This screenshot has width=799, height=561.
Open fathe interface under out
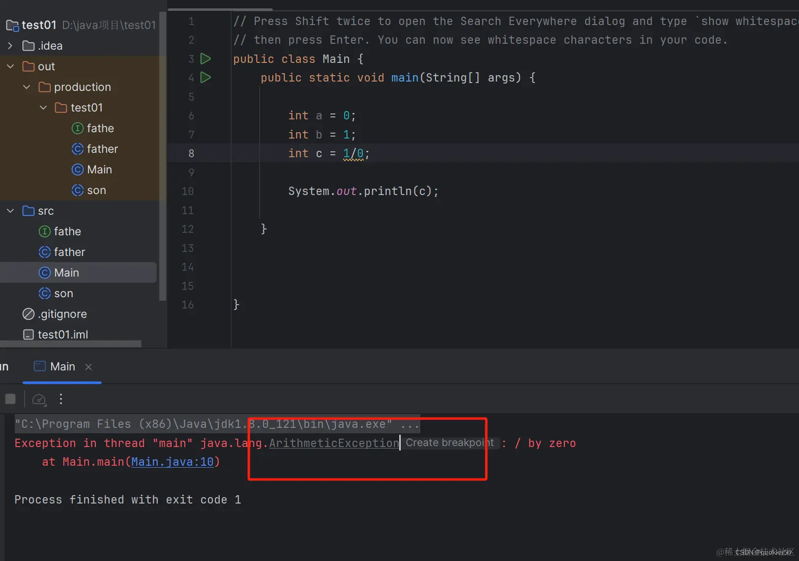pos(93,128)
